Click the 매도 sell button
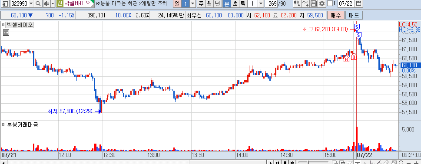This screenshot has width=421, height=164. (354, 15)
